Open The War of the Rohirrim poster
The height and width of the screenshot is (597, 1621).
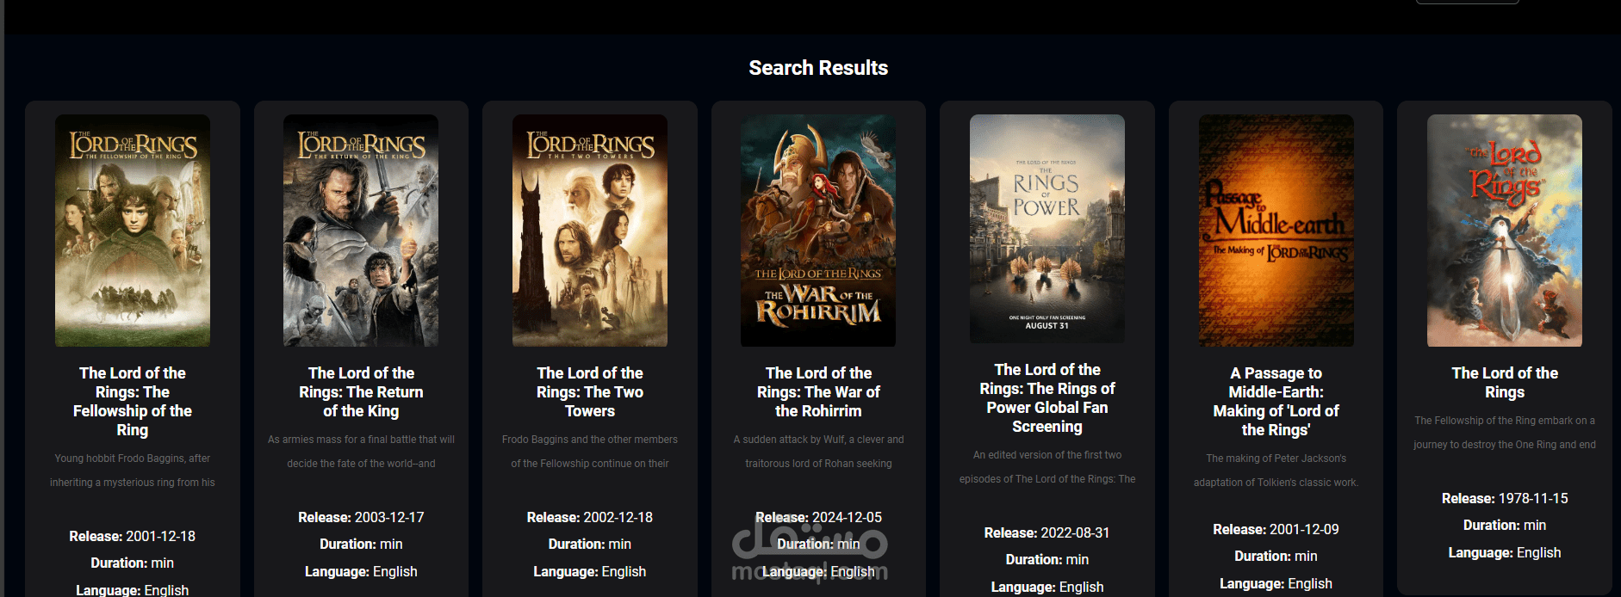pyautogui.click(x=818, y=231)
